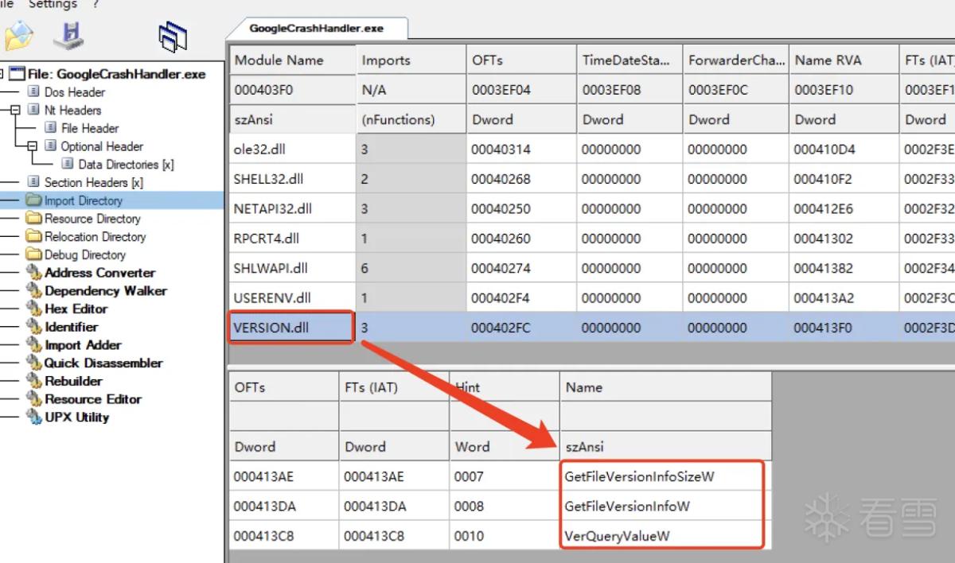Click lower OFTs value 000413DA
Screen dimensions: 955x563
click(263, 507)
